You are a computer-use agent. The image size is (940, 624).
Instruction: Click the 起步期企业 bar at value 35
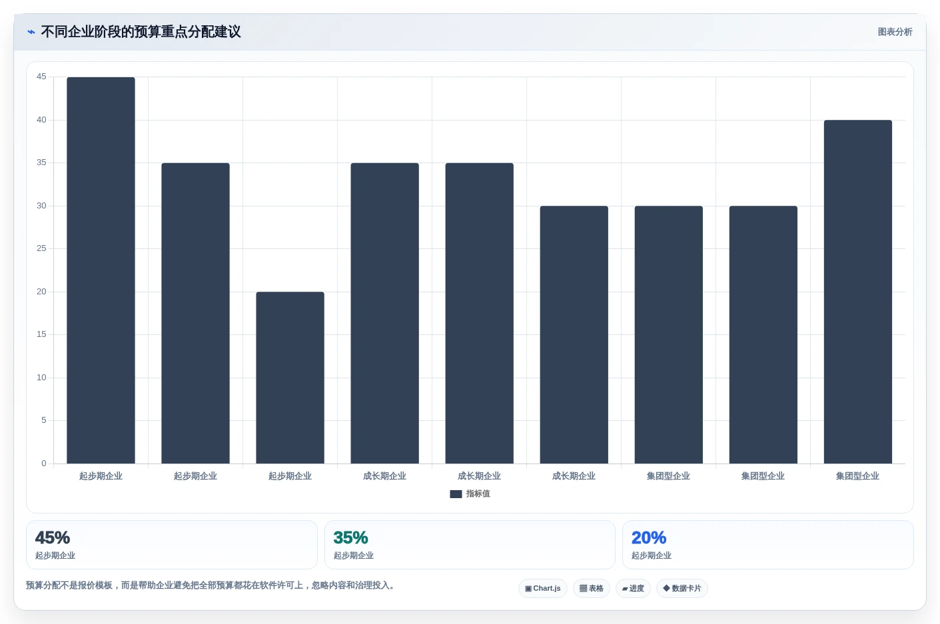point(195,313)
